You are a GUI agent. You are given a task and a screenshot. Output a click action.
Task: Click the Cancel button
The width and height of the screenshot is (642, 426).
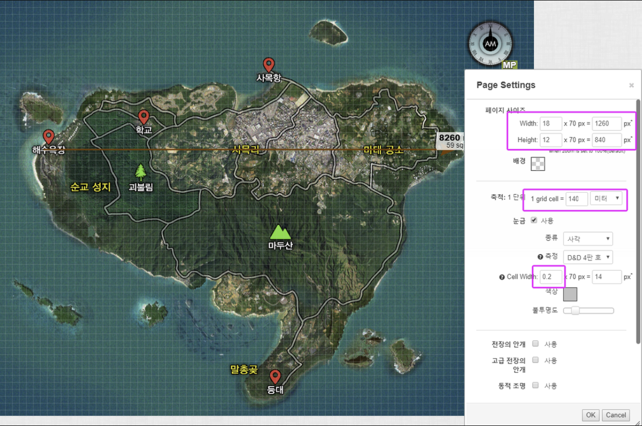point(616,415)
